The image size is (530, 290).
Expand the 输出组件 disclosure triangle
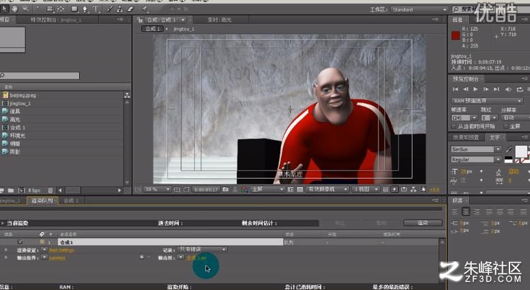[5, 257]
